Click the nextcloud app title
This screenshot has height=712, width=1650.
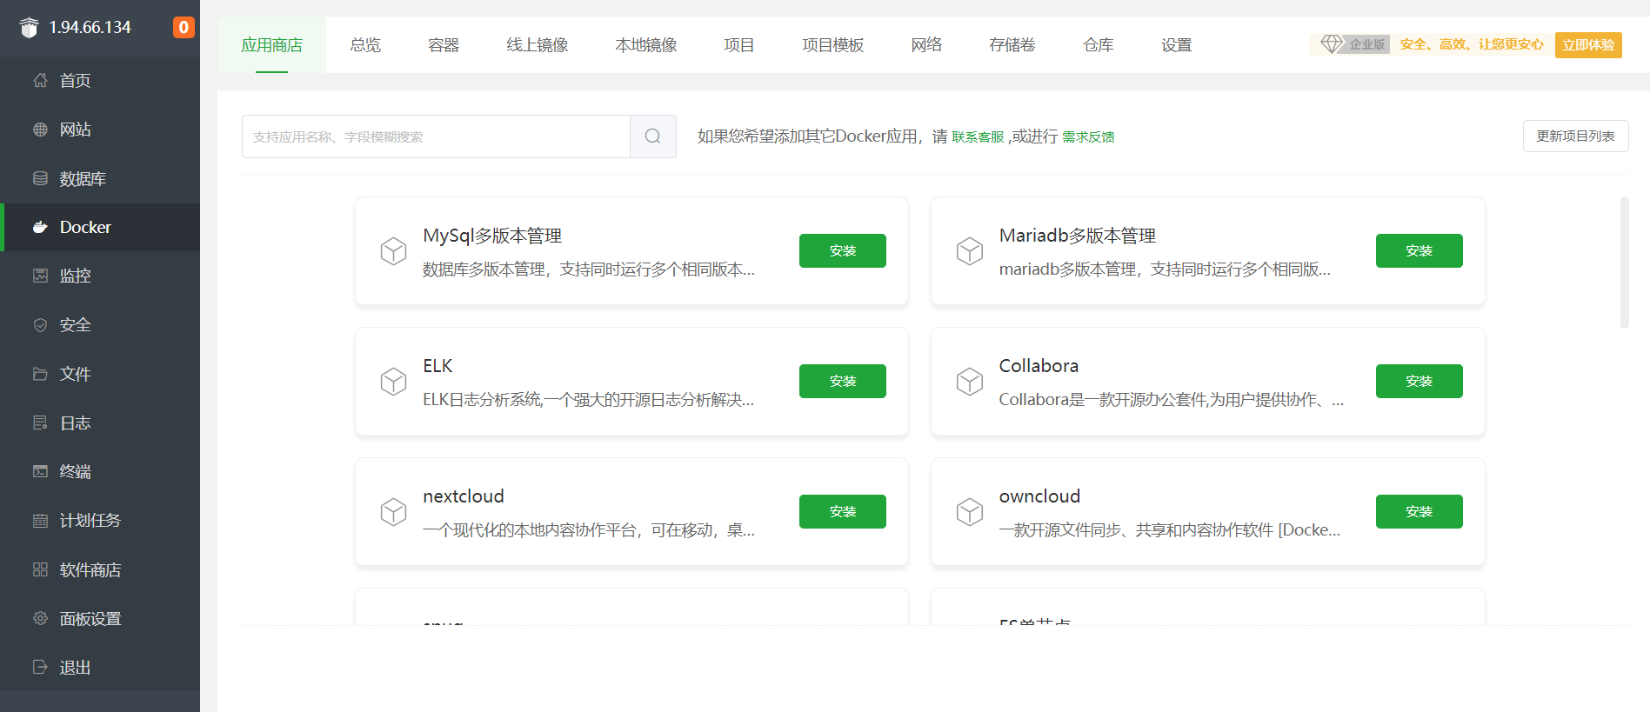(464, 496)
